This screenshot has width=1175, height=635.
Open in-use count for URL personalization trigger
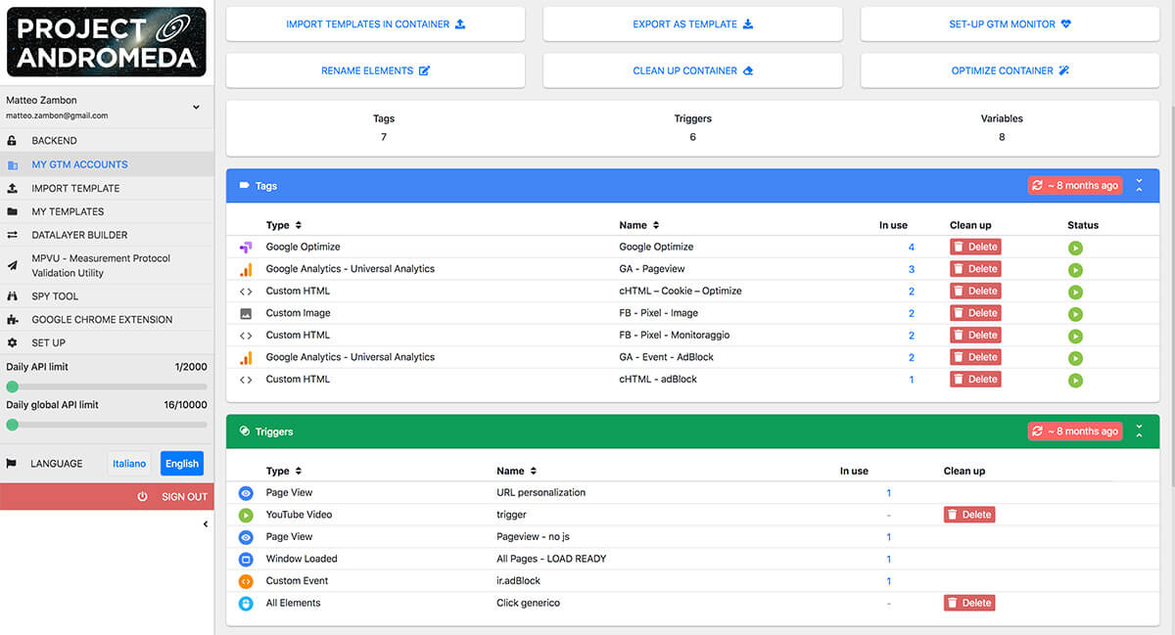(889, 493)
